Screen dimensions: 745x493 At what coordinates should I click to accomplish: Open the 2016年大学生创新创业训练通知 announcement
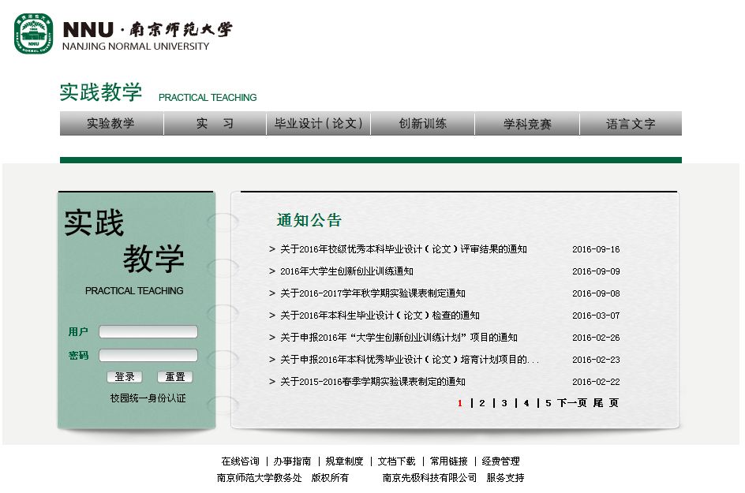pos(346,271)
